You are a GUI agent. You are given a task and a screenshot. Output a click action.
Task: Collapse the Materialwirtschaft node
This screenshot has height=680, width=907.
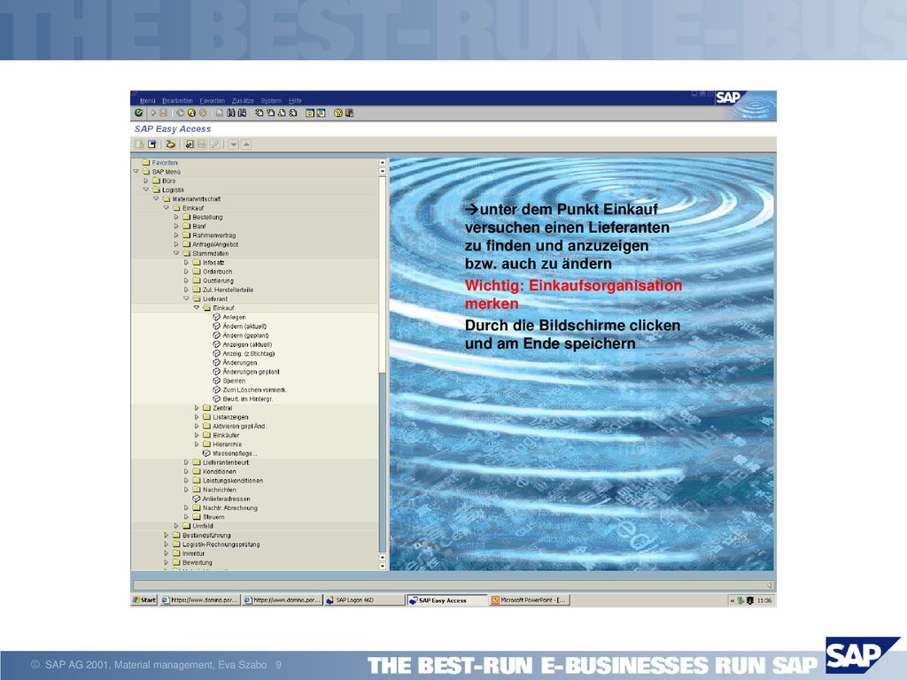[156, 199]
